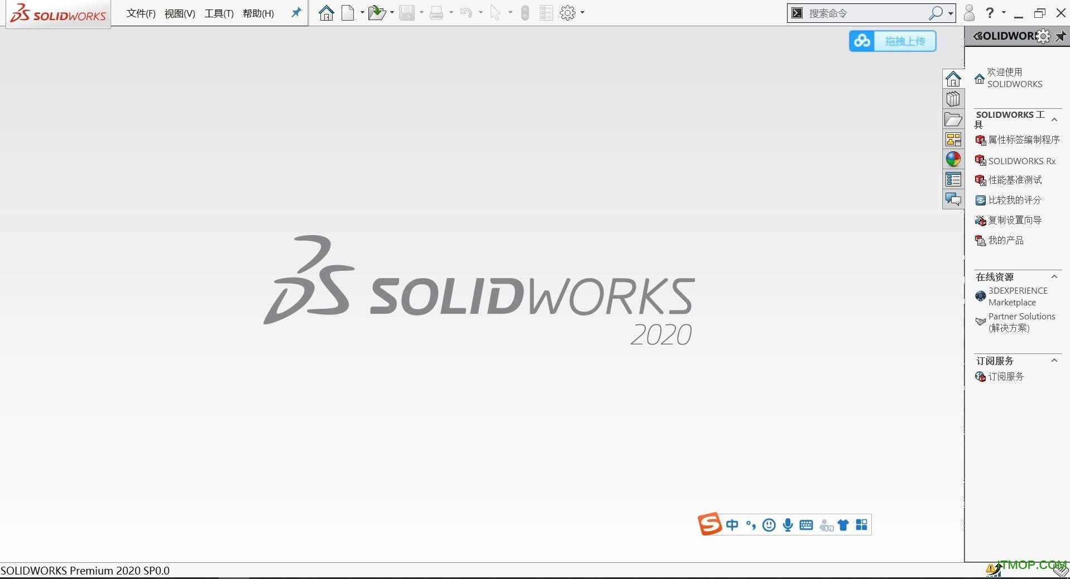Click the user login silhouette icon
The width and height of the screenshot is (1070, 579).
tap(969, 13)
